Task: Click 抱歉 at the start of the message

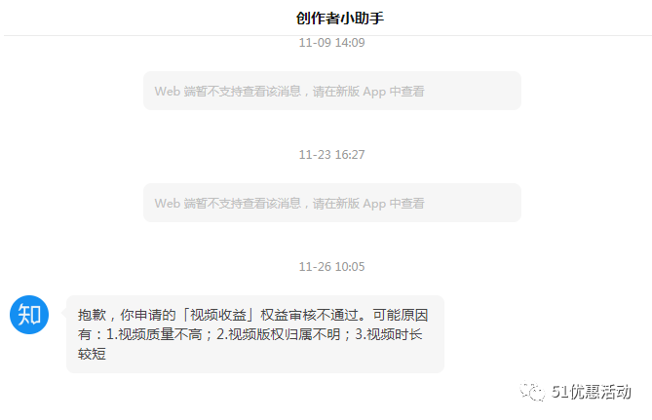Action: [92, 315]
